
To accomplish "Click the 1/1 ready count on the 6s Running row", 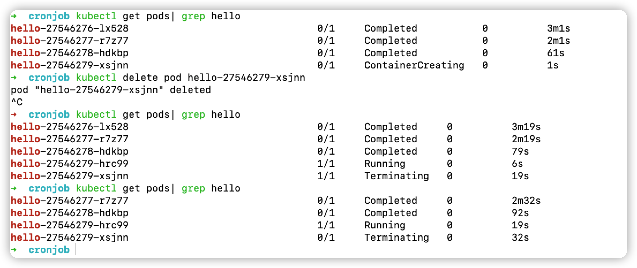I will (x=326, y=164).
